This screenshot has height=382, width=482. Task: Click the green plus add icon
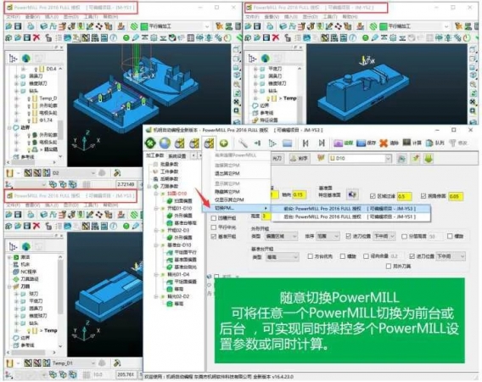224,143
